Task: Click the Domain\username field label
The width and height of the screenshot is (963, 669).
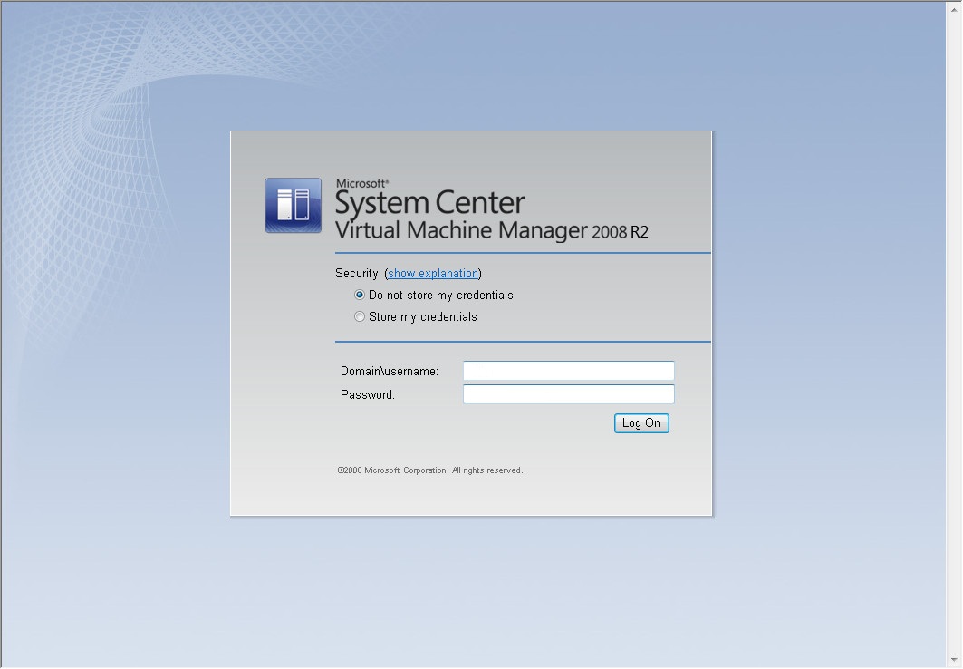Action: [x=390, y=372]
